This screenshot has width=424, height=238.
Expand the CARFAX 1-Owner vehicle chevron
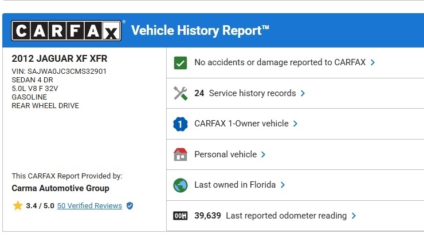pos(295,124)
